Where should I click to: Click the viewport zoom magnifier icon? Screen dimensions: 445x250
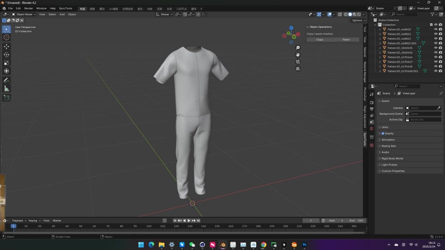tap(298, 48)
